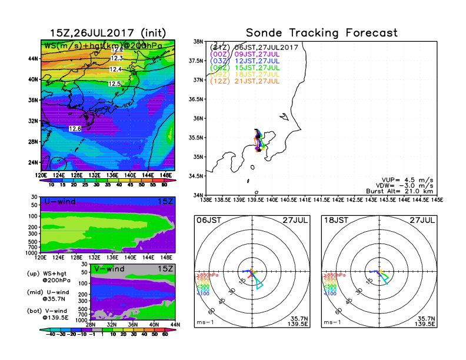Click the 45 ring label in 18JST hodograph
466x360 pixels.
(349, 301)
